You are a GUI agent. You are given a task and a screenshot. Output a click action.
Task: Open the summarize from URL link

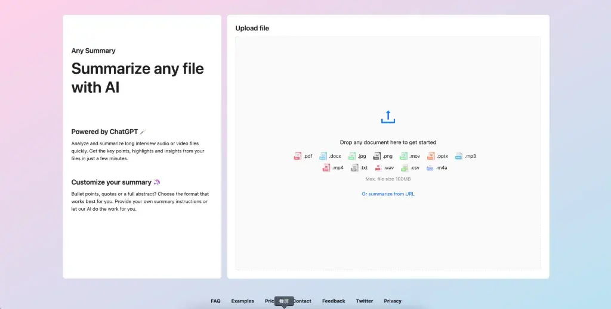(x=388, y=194)
